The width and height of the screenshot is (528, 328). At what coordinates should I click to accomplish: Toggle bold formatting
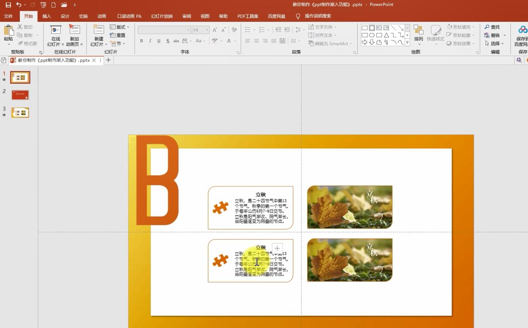point(141,41)
